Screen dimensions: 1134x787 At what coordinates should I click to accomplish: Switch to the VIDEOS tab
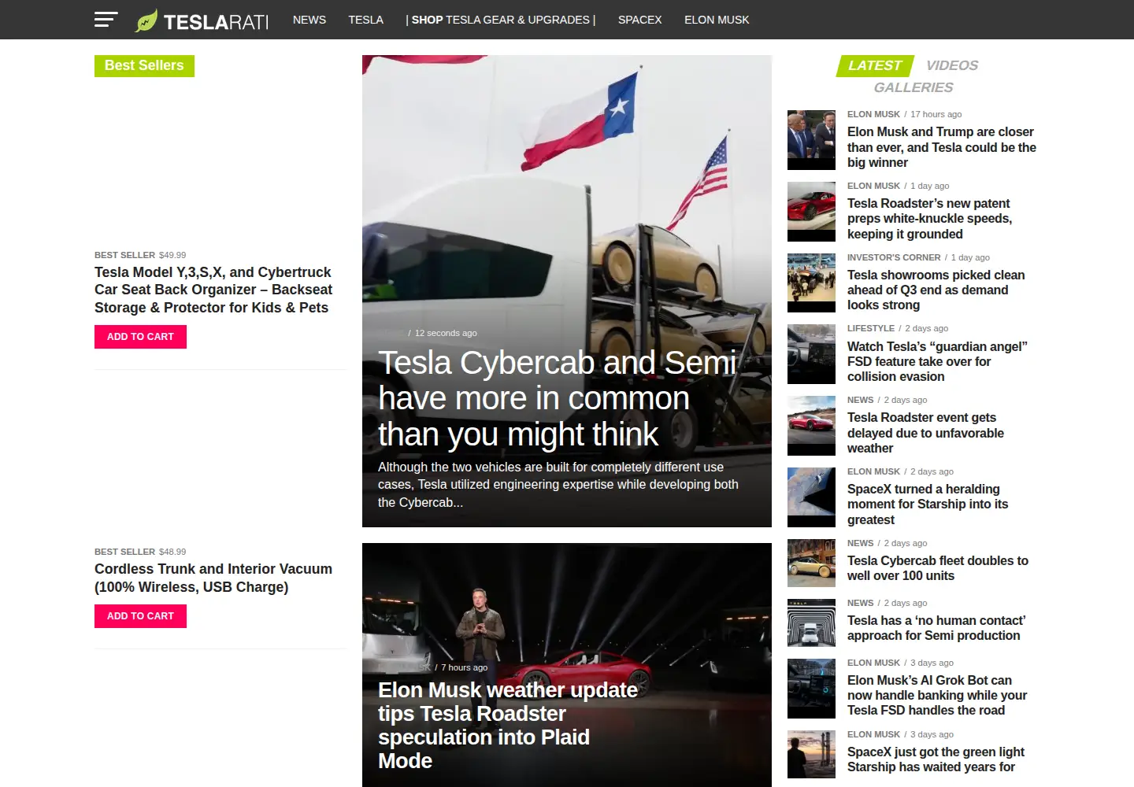[x=952, y=65]
